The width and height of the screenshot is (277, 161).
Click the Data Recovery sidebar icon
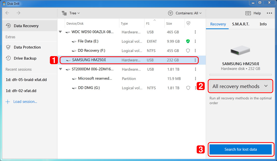point(8,26)
